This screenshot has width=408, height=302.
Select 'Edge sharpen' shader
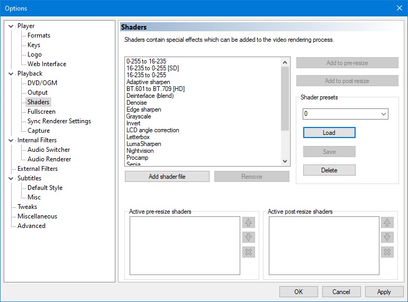(143, 109)
